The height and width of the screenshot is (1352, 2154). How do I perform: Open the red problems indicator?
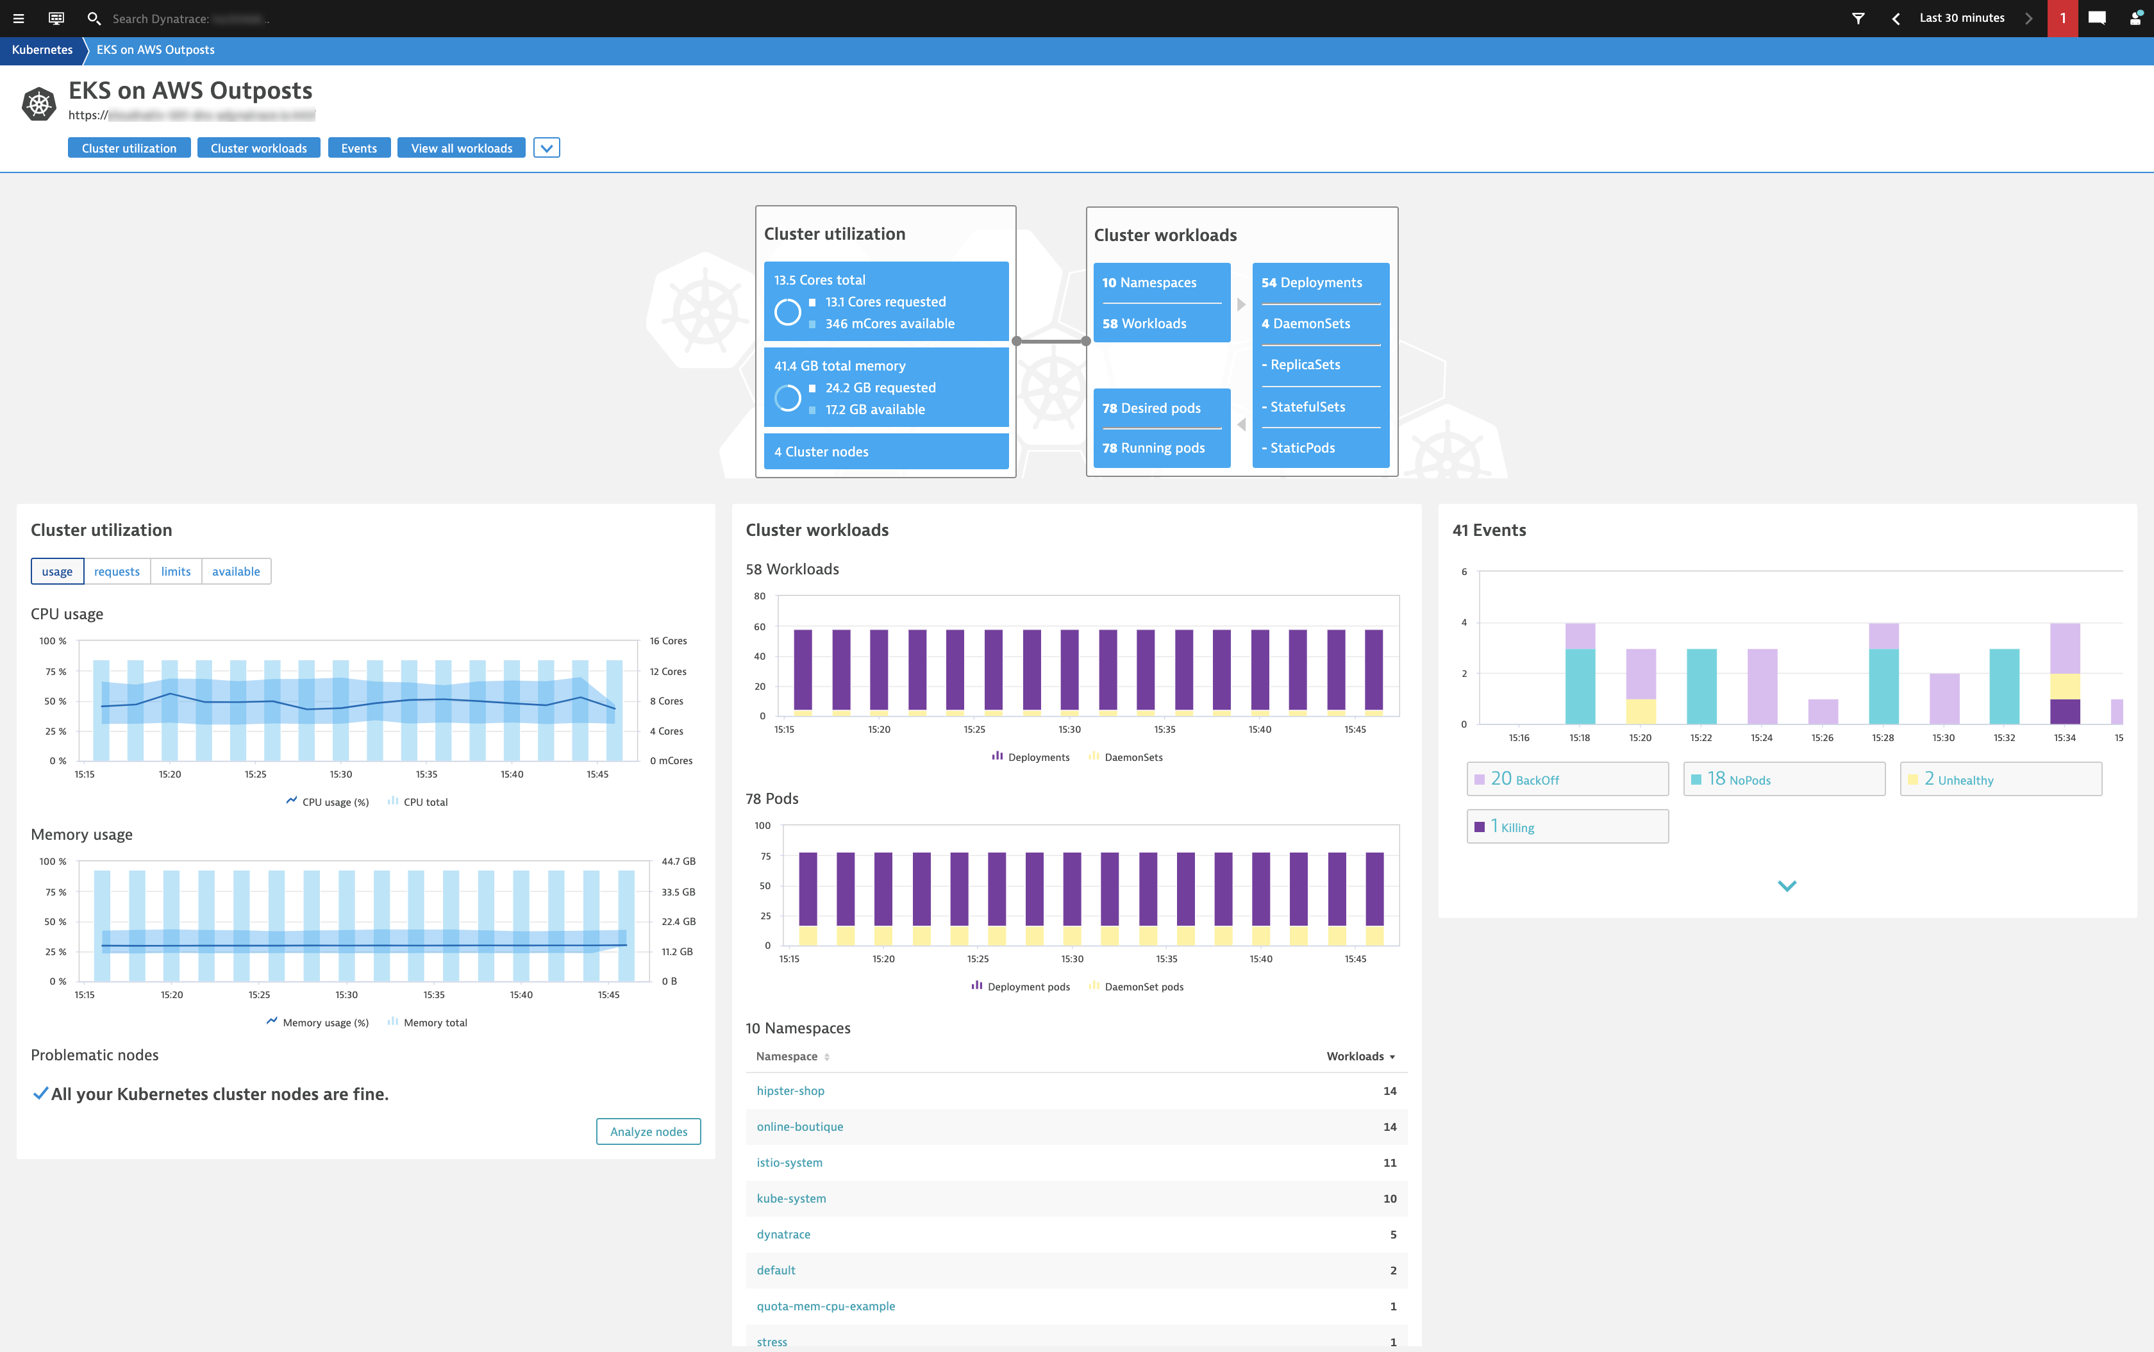pyautogui.click(x=2063, y=18)
